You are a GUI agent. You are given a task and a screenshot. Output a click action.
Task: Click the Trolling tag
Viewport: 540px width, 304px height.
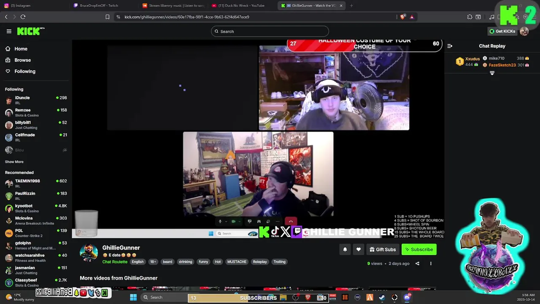pyautogui.click(x=280, y=262)
